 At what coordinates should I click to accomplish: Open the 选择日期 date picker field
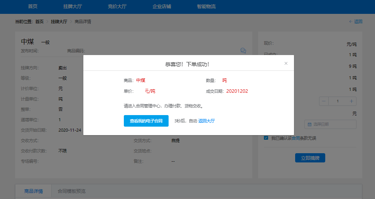tap(333, 124)
